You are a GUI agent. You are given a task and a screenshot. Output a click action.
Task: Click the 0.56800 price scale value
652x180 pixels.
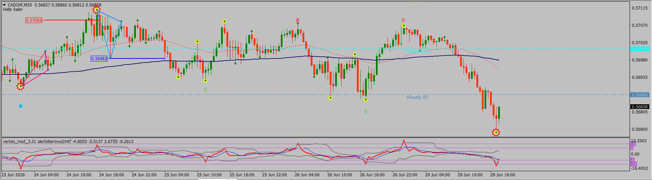coord(640,129)
